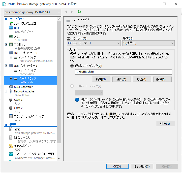Click the 削除(R) remove button
The height and width of the screenshot is (173, 182).
coord(165,123)
